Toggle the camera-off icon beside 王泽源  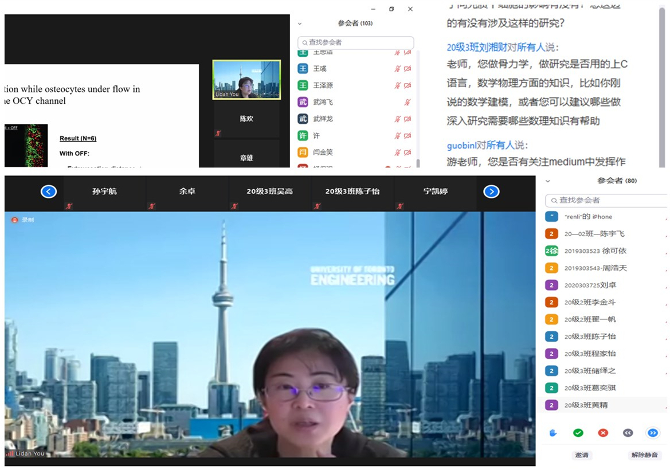(407, 85)
